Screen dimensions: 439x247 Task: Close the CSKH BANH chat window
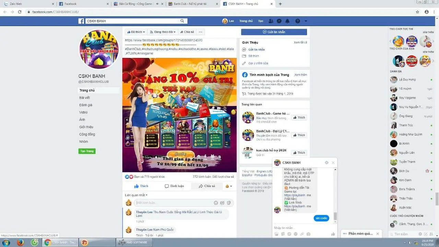(333, 163)
